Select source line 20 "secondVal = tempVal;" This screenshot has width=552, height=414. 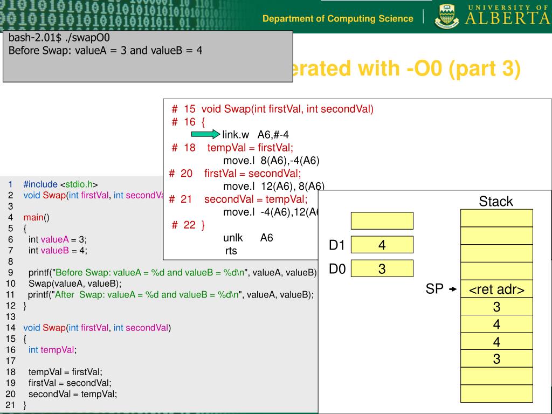click(73, 394)
